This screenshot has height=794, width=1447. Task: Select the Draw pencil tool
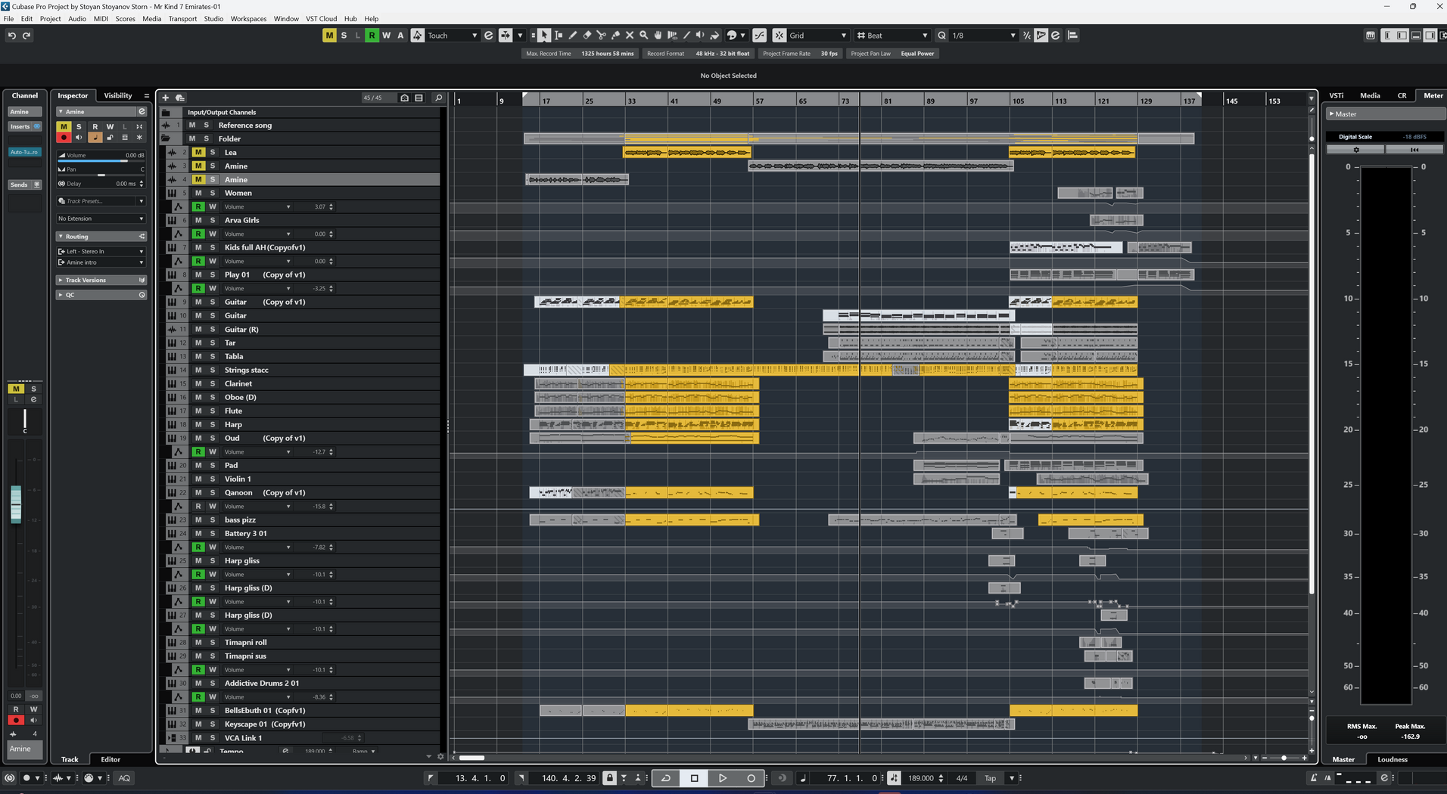click(x=573, y=36)
